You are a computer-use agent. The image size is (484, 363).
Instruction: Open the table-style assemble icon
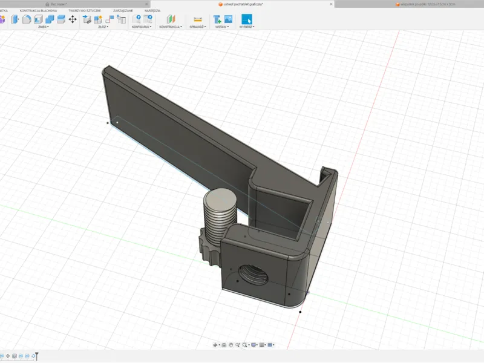click(x=122, y=19)
